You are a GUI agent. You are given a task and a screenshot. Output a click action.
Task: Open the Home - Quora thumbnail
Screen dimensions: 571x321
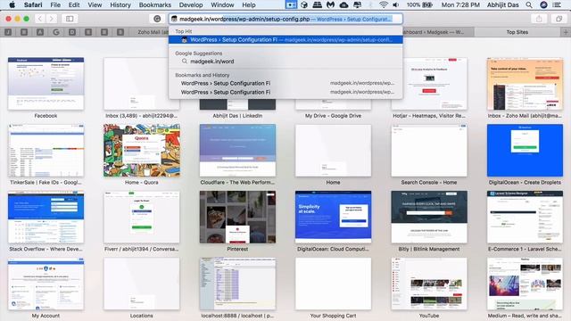[142, 151]
